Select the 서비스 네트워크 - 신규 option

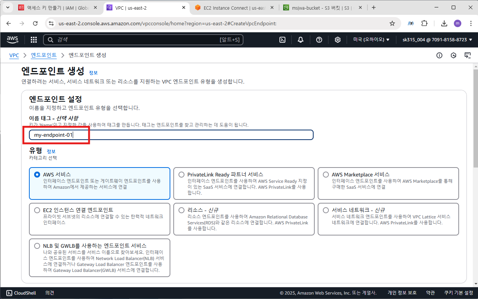point(326,210)
